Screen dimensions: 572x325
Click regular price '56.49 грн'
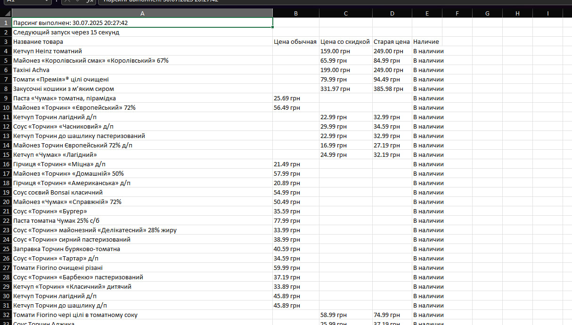pyautogui.click(x=296, y=107)
